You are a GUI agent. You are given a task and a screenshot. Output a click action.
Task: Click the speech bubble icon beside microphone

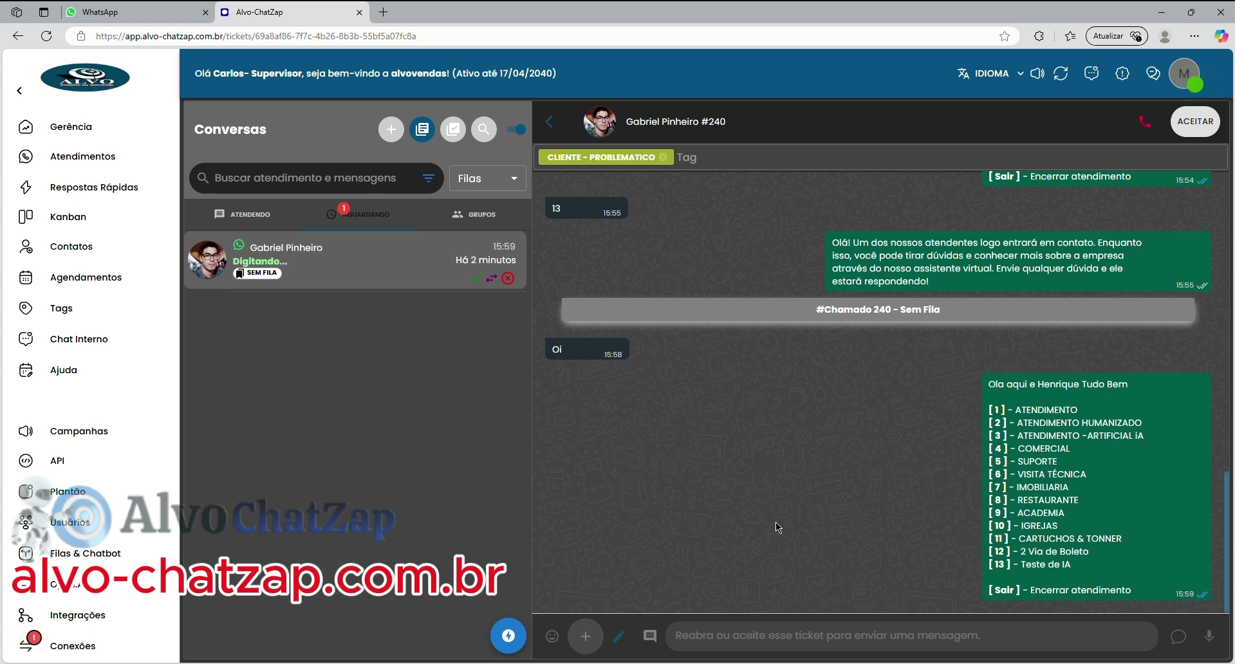[1178, 636]
